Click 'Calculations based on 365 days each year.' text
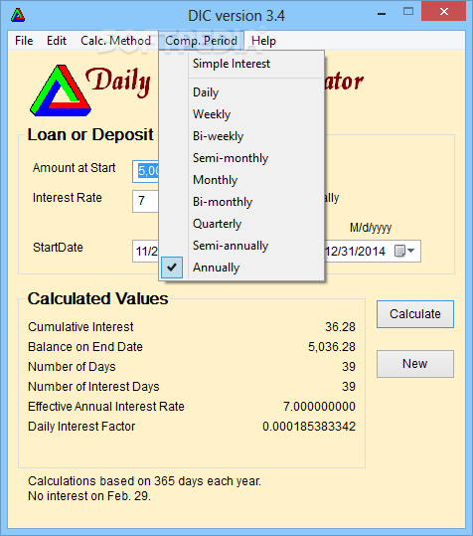The width and height of the screenshot is (473, 536). (x=144, y=481)
